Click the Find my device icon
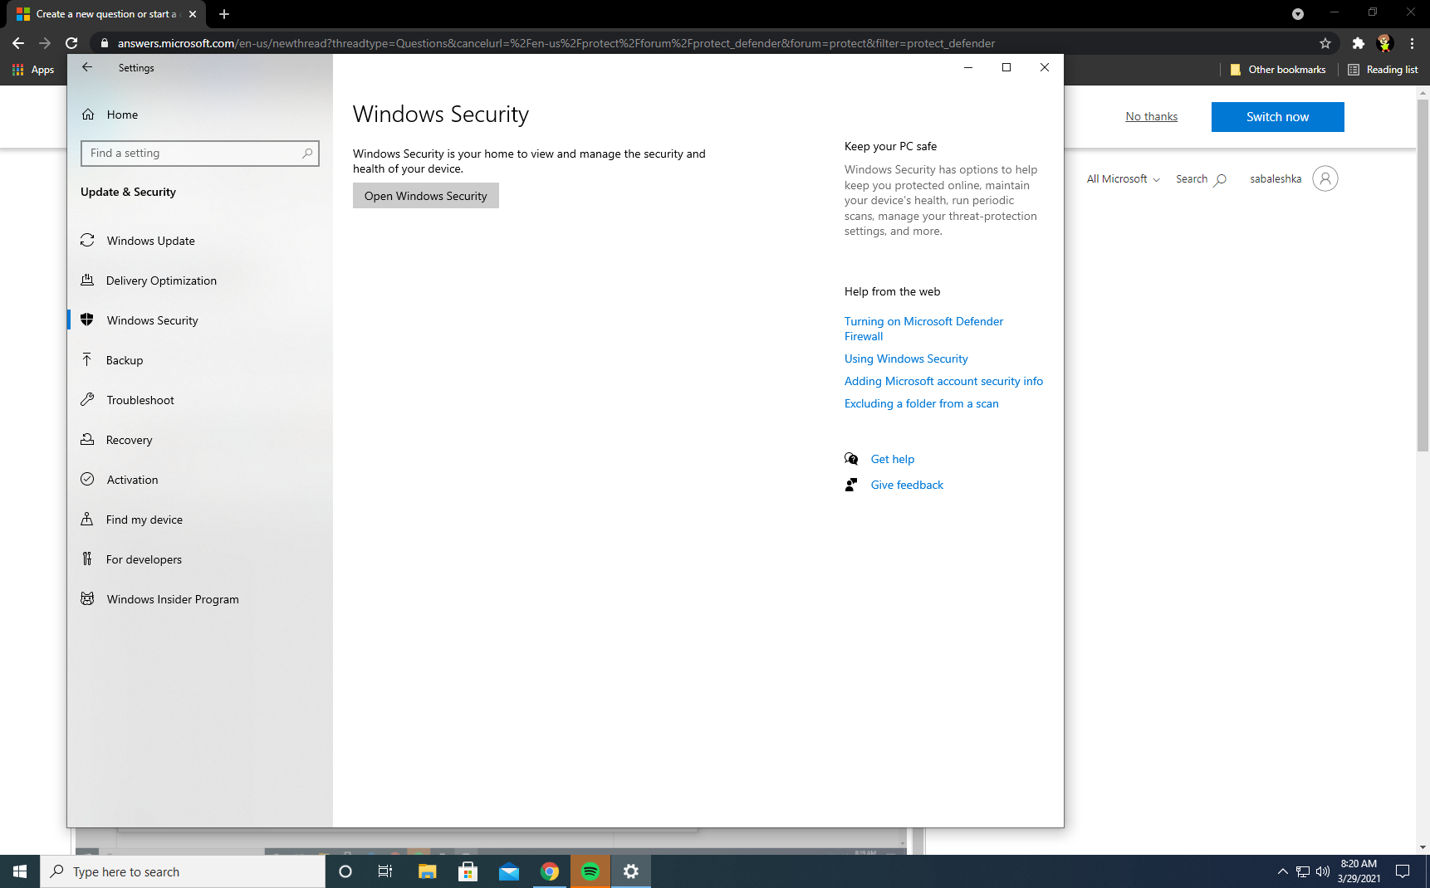 point(87,519)
